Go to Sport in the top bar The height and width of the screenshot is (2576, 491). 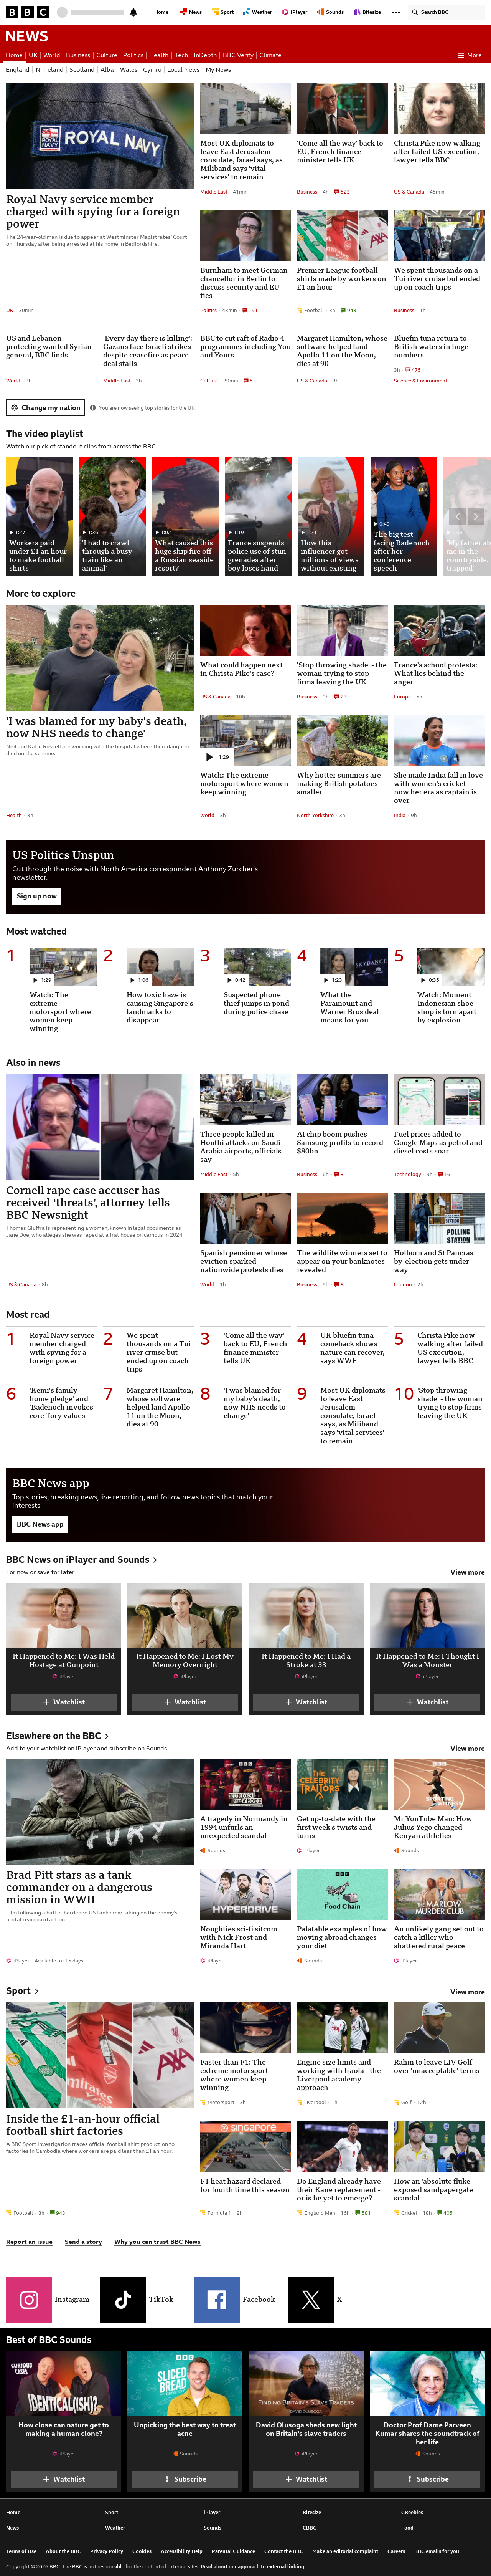click(x=223, y=12)
